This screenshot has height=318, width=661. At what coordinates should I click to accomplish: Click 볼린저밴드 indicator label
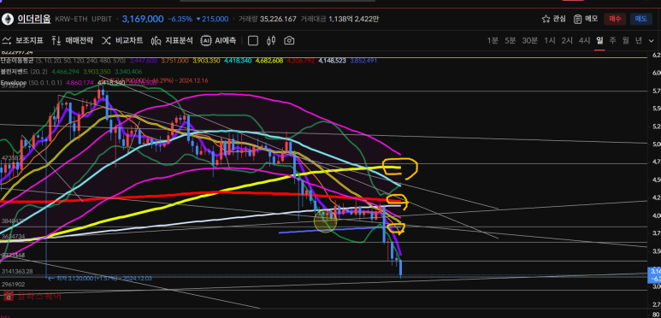point(15,72)
